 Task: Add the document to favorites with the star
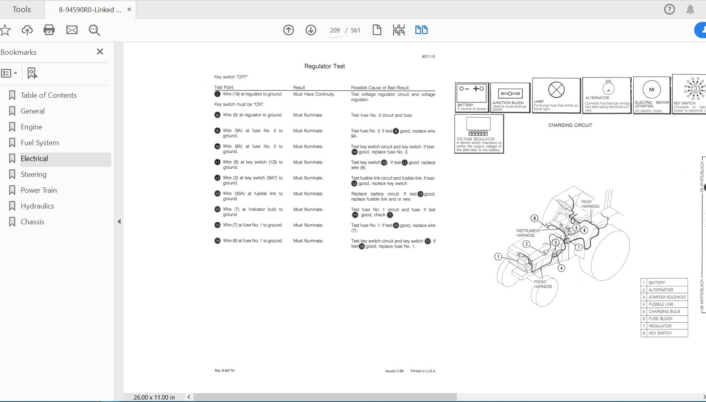tap(5, 30)
